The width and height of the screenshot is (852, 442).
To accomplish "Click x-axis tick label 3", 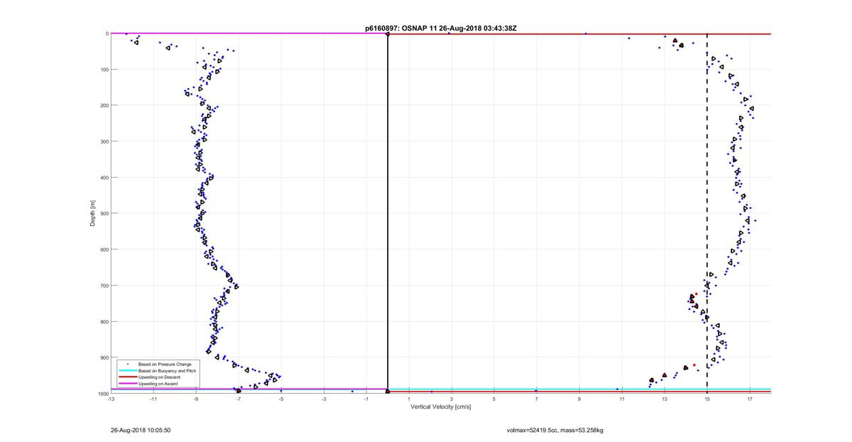I will tap(452, 398).
